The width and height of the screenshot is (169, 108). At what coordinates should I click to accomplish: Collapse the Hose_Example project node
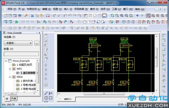pos(6,61)
